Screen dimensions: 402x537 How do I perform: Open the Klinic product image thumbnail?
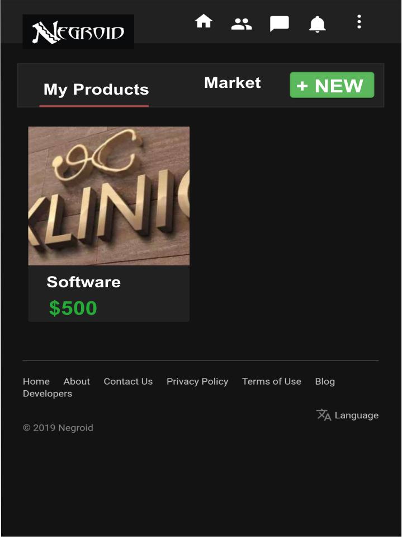tap(108, 196)
